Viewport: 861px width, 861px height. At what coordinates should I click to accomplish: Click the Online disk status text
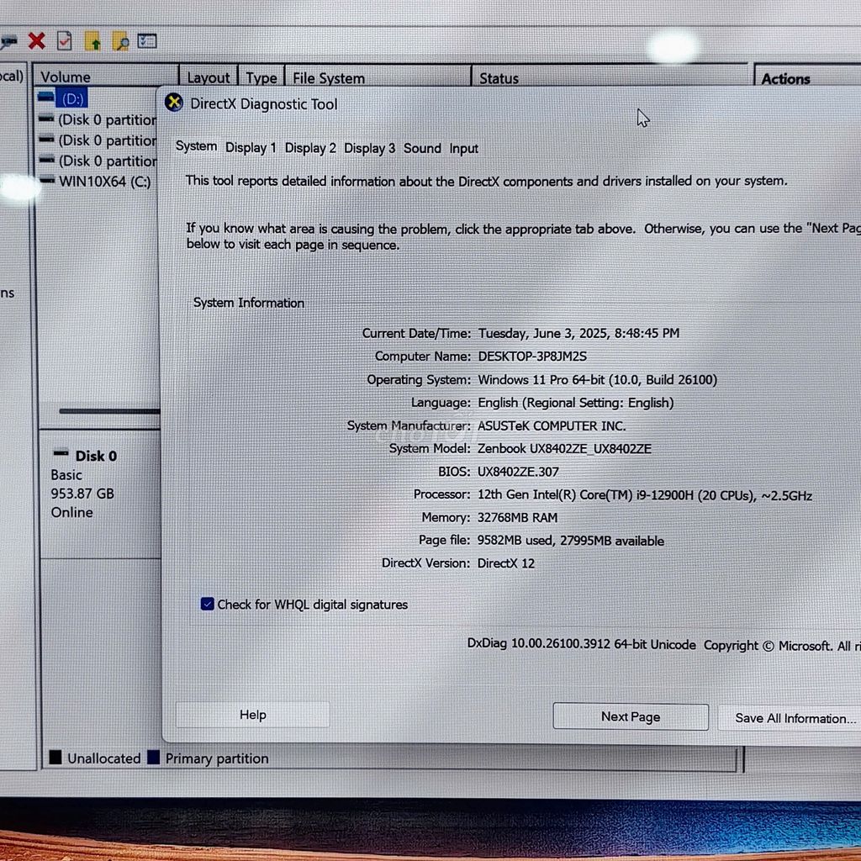tap(72, 512)
